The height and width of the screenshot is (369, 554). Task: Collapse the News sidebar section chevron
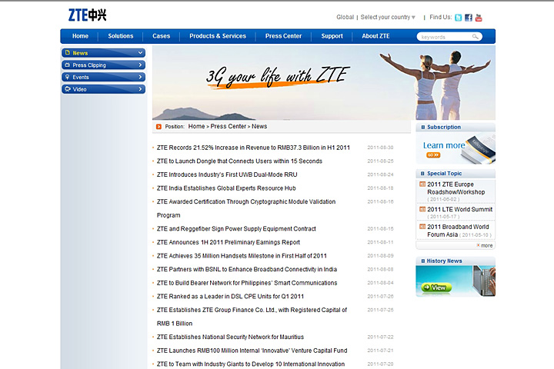click(x=140, y=53)
